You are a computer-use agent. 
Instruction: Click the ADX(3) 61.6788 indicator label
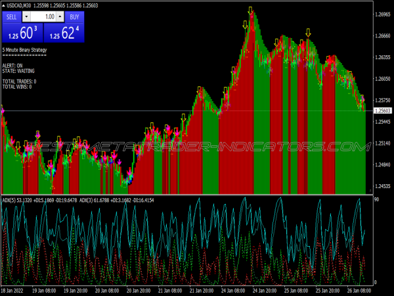(x=94, y=201)
